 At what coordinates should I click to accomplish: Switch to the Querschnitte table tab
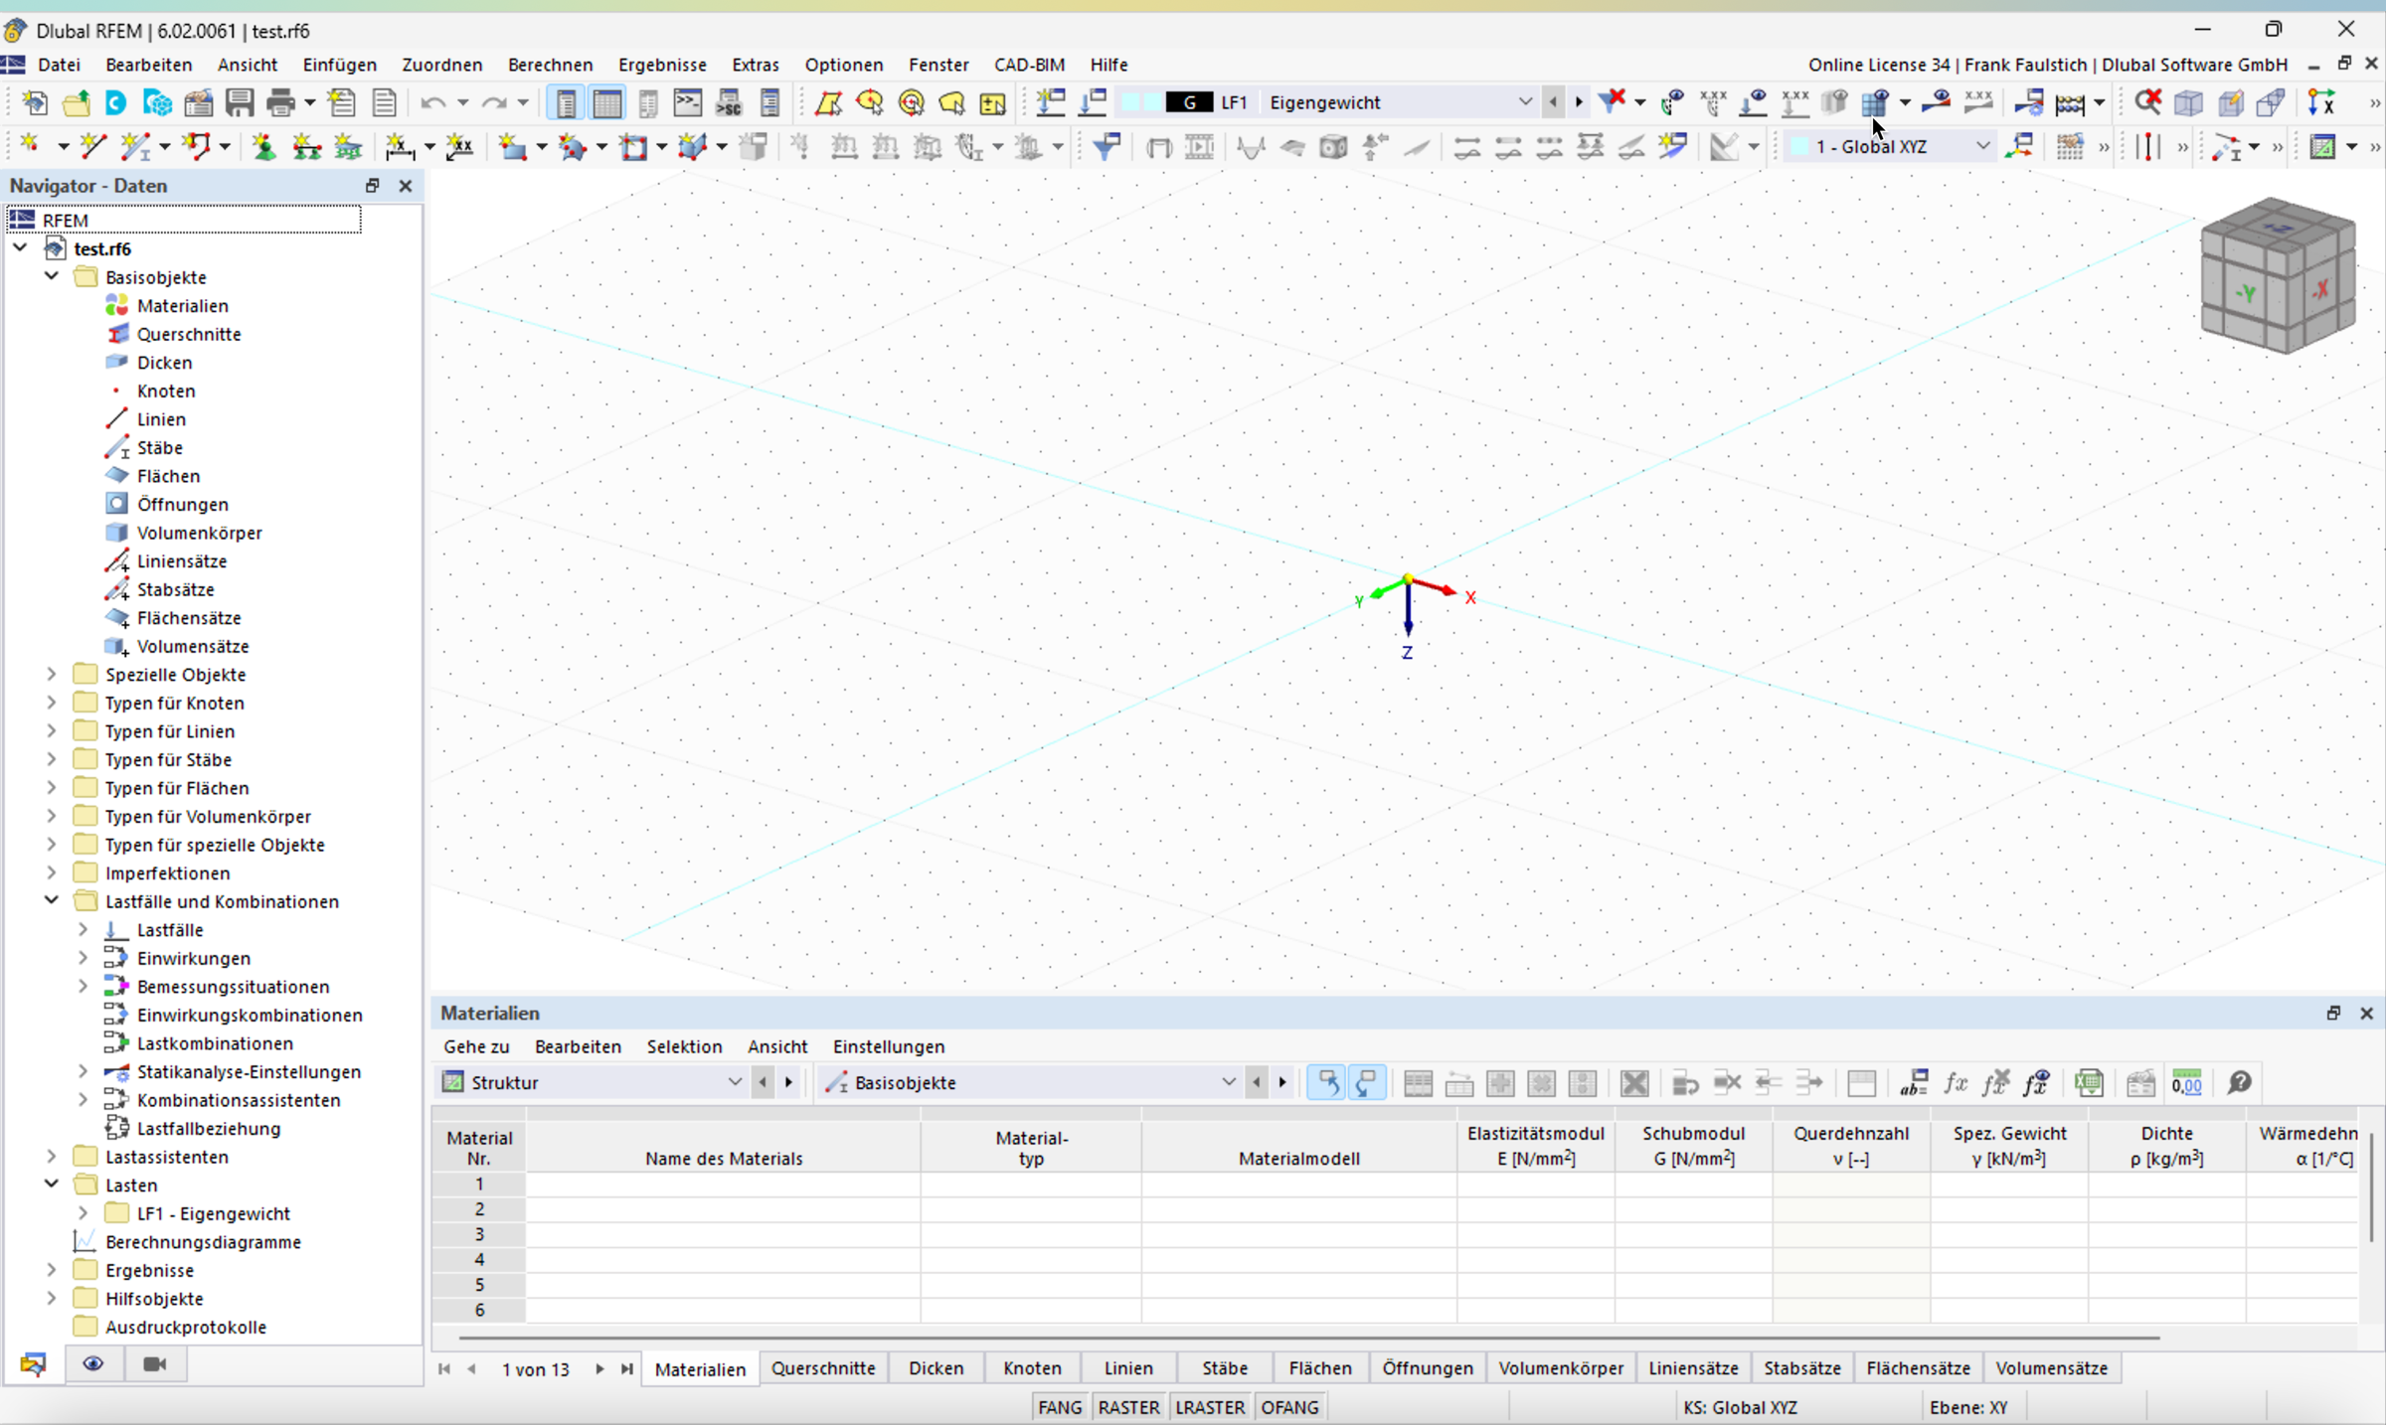click(823, 1368)
